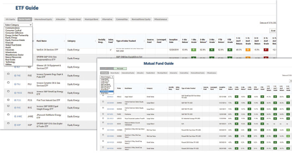Viewport: 292px width, 153px height.
Task: Choose Consumer Defensive from the category list
Action: tap(14, 33)
